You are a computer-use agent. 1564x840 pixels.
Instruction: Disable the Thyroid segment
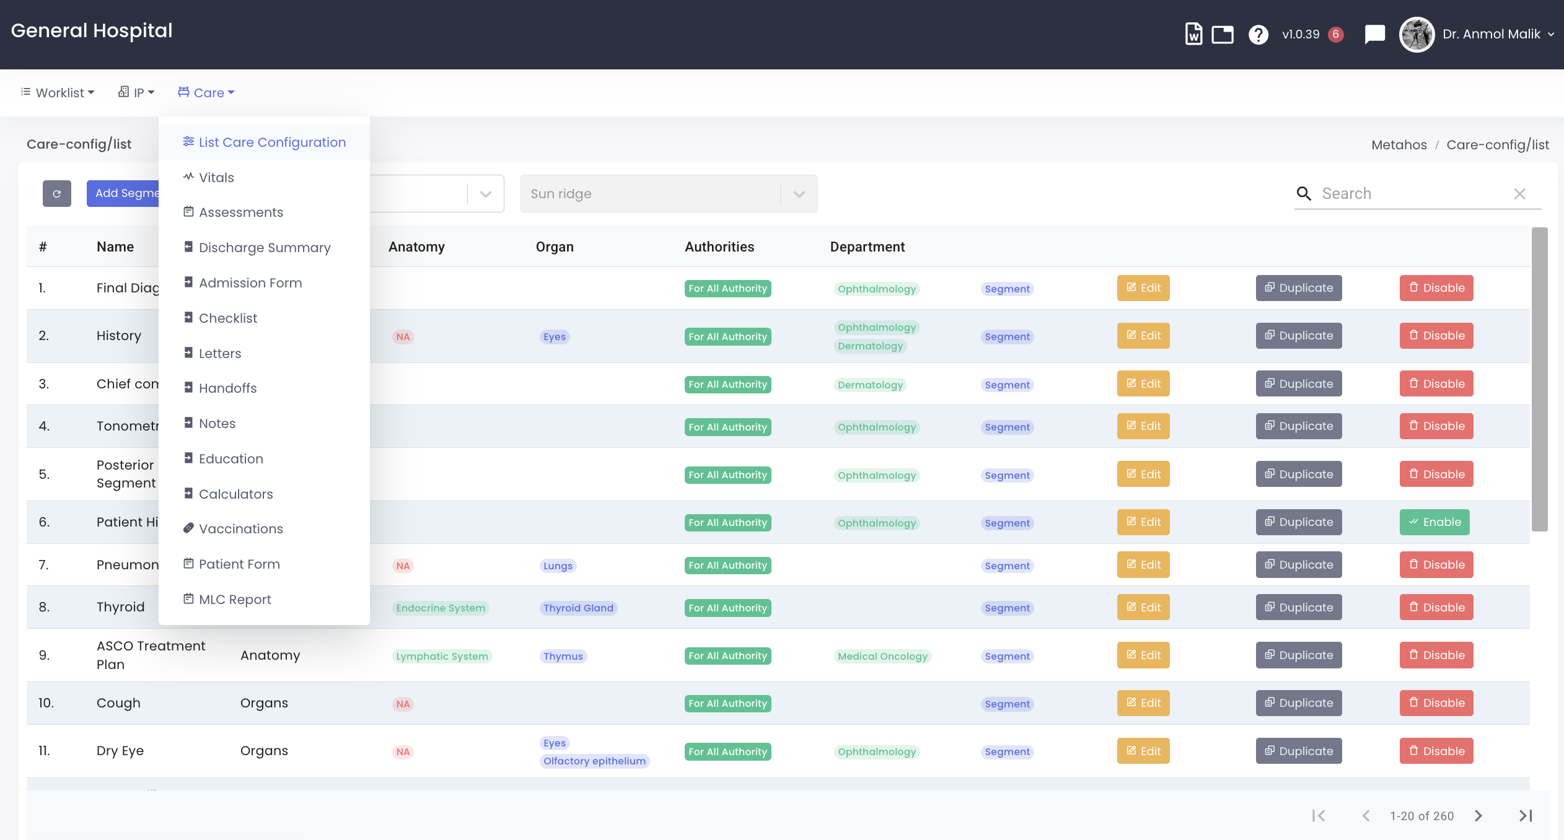(x=1436, y=607)
